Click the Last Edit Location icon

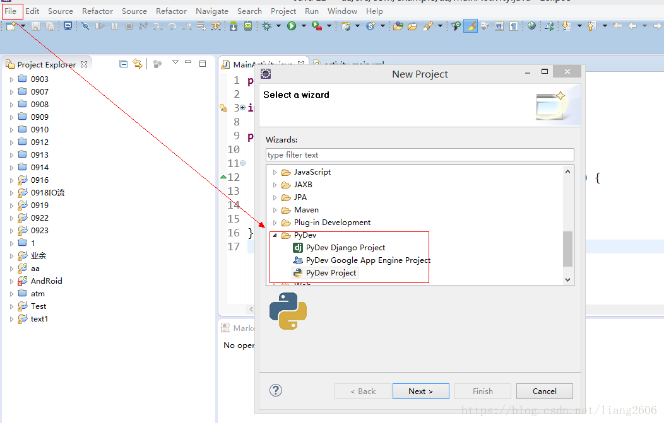click(618, 26)
